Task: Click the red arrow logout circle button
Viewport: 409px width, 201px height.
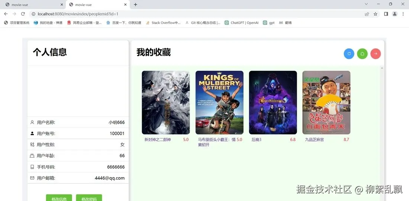Action: pyautogui.click(x=376, y=54)
